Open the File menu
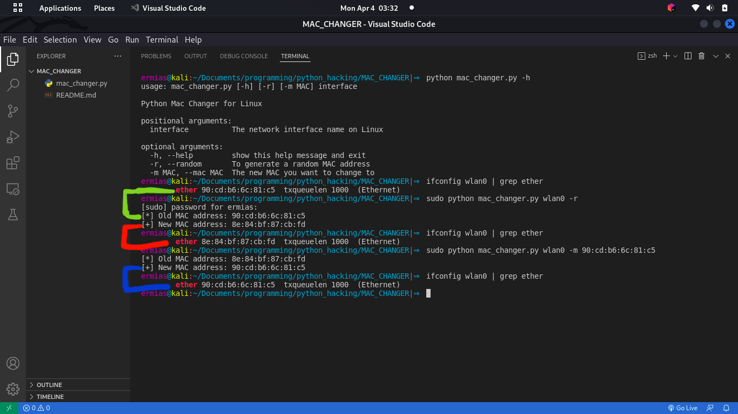Screen dimensions: 738x414 pyautogui.click(x=10, y=40)
